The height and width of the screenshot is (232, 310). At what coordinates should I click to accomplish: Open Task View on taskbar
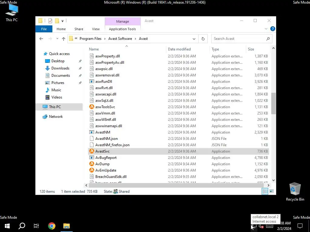tap(36, 226)
